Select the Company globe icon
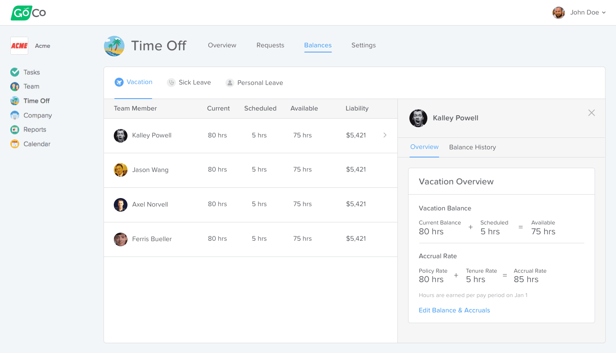This screenshot has width=616, height=353. [x=15, y=115]
